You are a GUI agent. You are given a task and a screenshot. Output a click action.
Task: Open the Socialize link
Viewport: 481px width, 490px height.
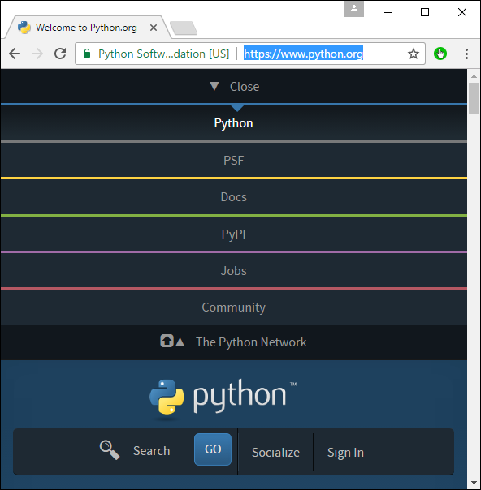(x=275, y=453)
